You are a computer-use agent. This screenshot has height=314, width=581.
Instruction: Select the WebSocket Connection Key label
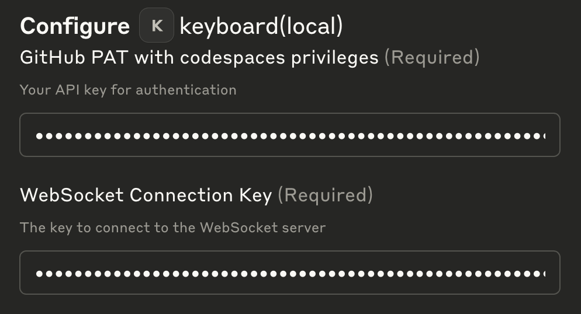(146, 196)
